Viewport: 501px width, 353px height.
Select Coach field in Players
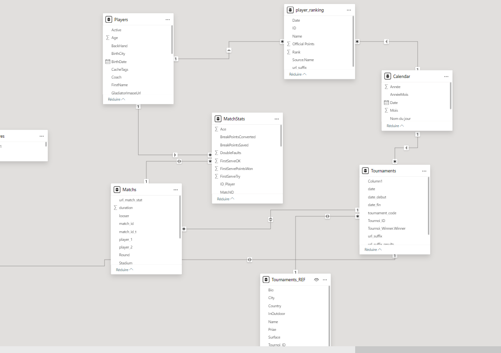click(x=116, y=77)
